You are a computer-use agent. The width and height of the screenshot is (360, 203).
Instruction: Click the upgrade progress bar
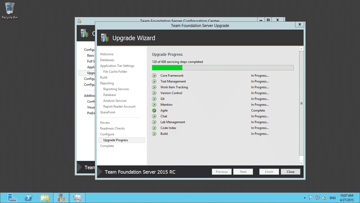tap(223, 68)
